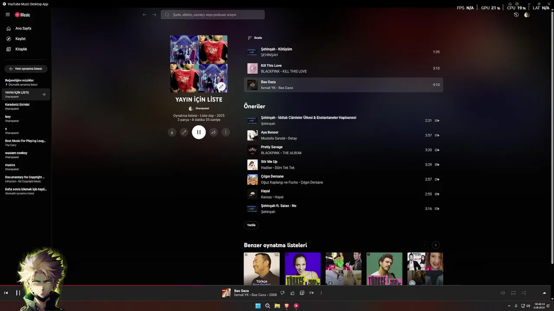
Task: Open listening history icon
Action: pos(516,15)
